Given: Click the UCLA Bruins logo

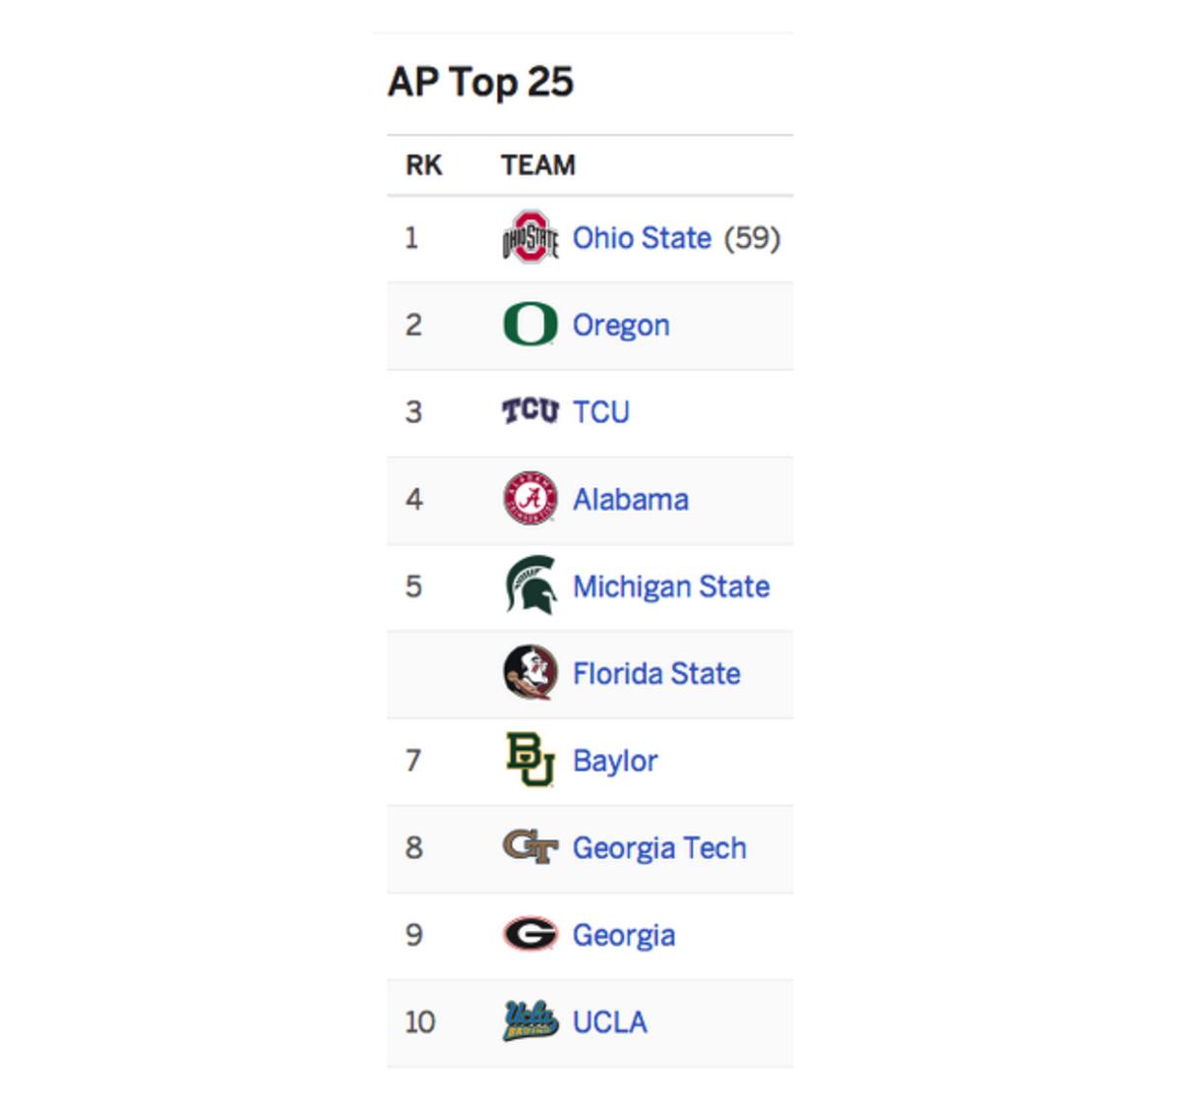Looking at the screenshot, I should pos(529,1020).
